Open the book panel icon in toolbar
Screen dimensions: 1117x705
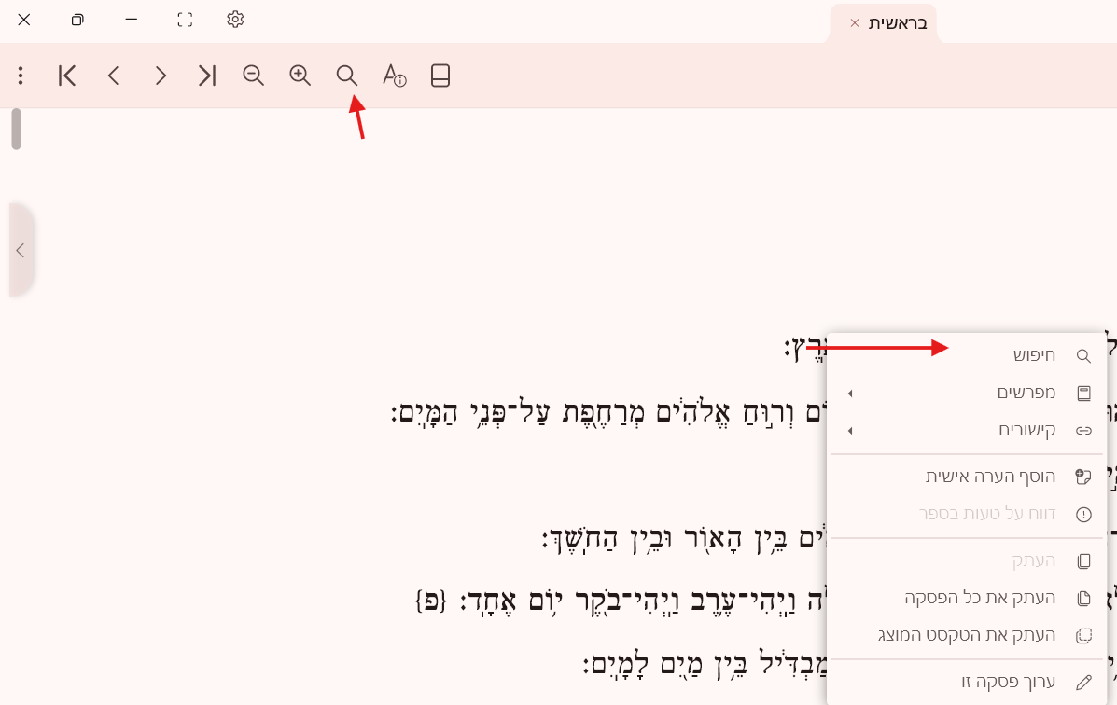[x=440, y=76]
